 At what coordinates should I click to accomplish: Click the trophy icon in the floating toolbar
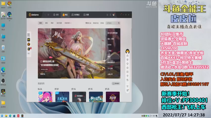tap(127, 64)
